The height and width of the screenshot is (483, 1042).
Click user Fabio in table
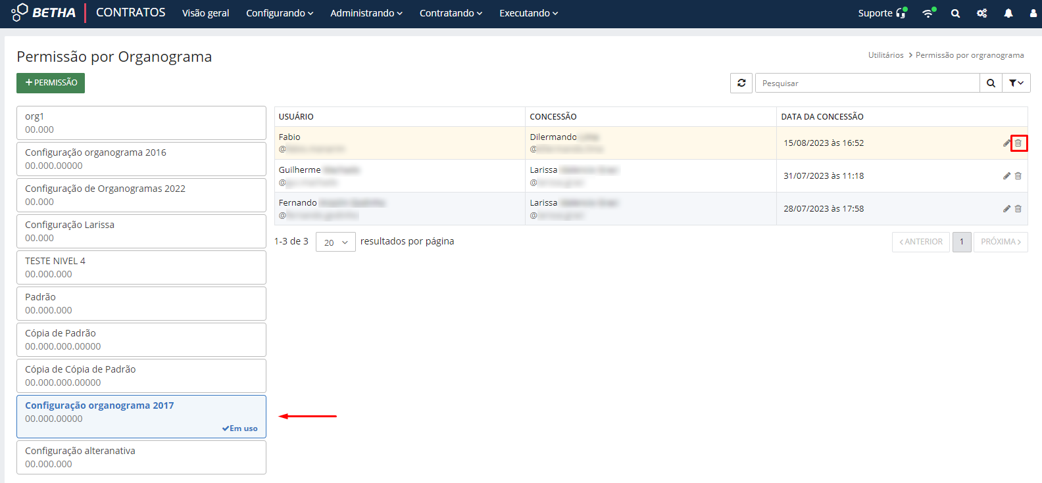289,137
